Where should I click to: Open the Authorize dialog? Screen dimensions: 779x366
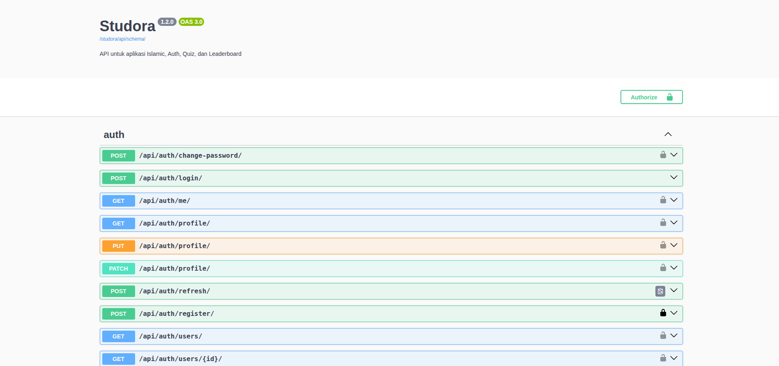pyautogui.click(x=651, y=97)
